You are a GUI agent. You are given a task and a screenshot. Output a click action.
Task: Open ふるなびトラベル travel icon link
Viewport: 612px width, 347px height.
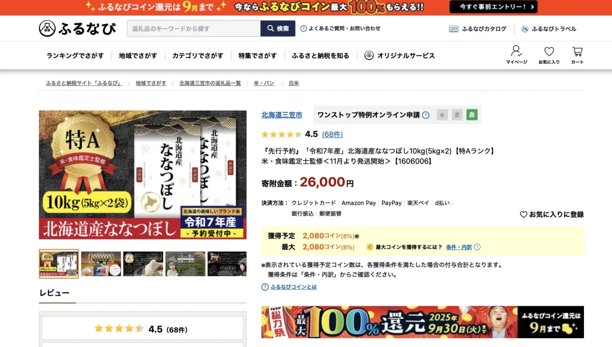[525, 29]
